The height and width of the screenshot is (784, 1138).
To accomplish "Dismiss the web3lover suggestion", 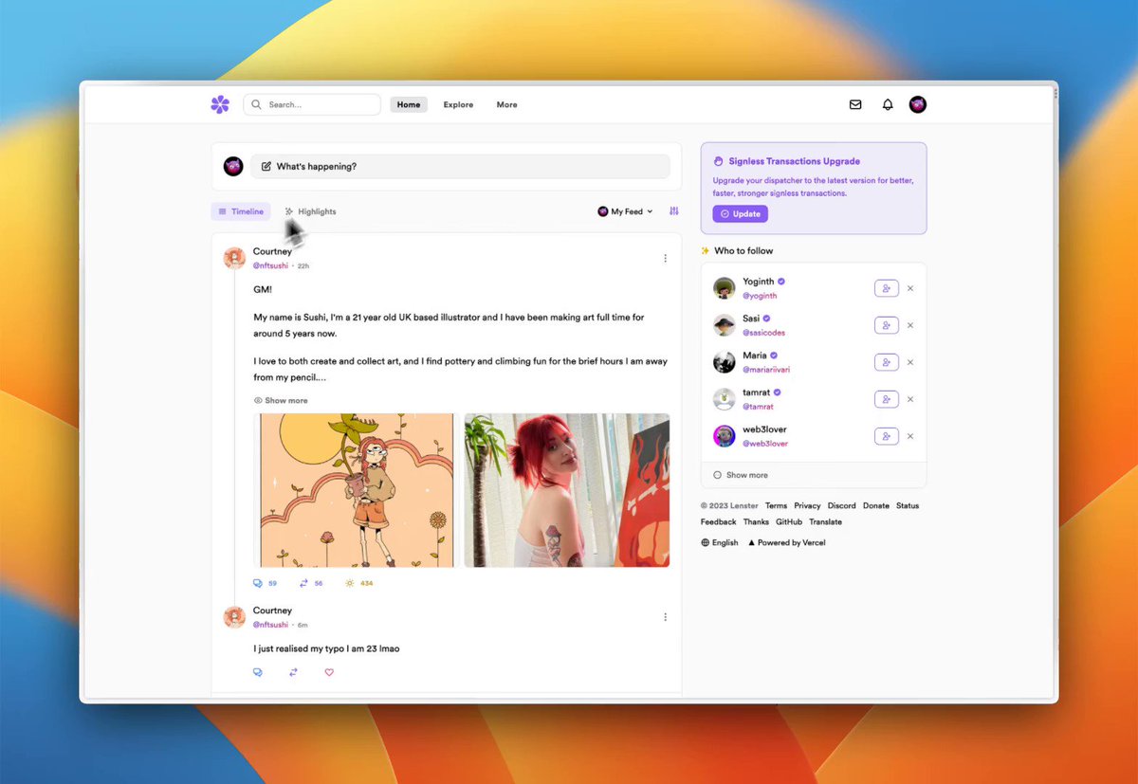I will (910, 436).
